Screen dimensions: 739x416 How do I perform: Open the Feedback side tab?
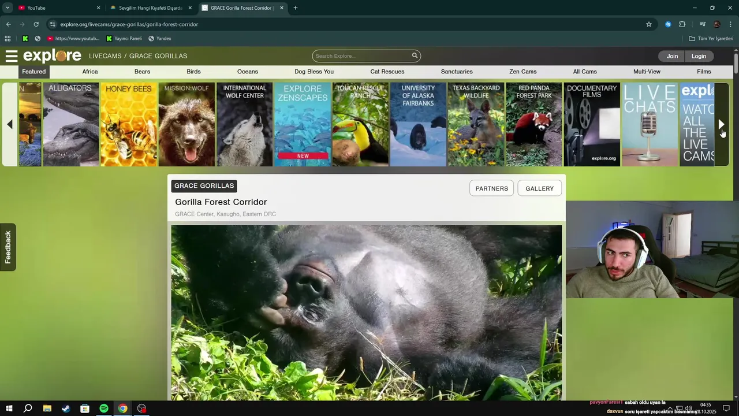tap(8, 247)
